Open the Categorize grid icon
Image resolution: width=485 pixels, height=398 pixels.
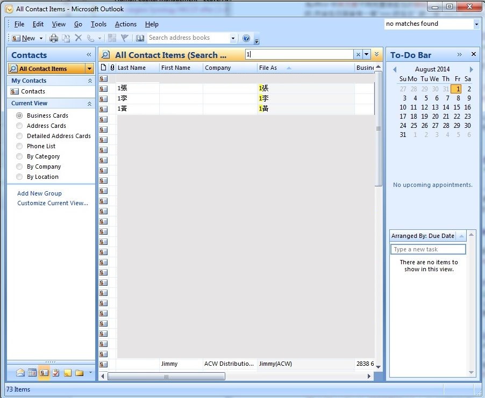(112, 38)
